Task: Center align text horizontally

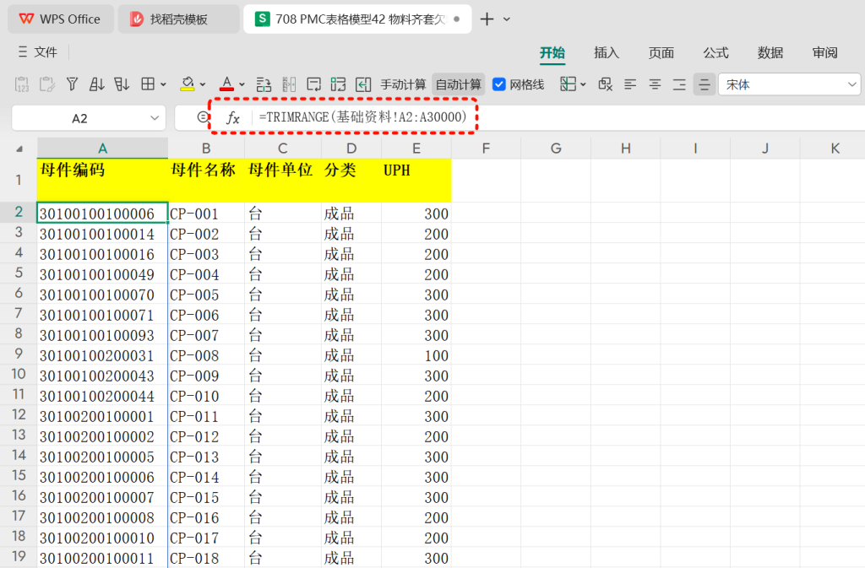Action: [x=655, y=85]
